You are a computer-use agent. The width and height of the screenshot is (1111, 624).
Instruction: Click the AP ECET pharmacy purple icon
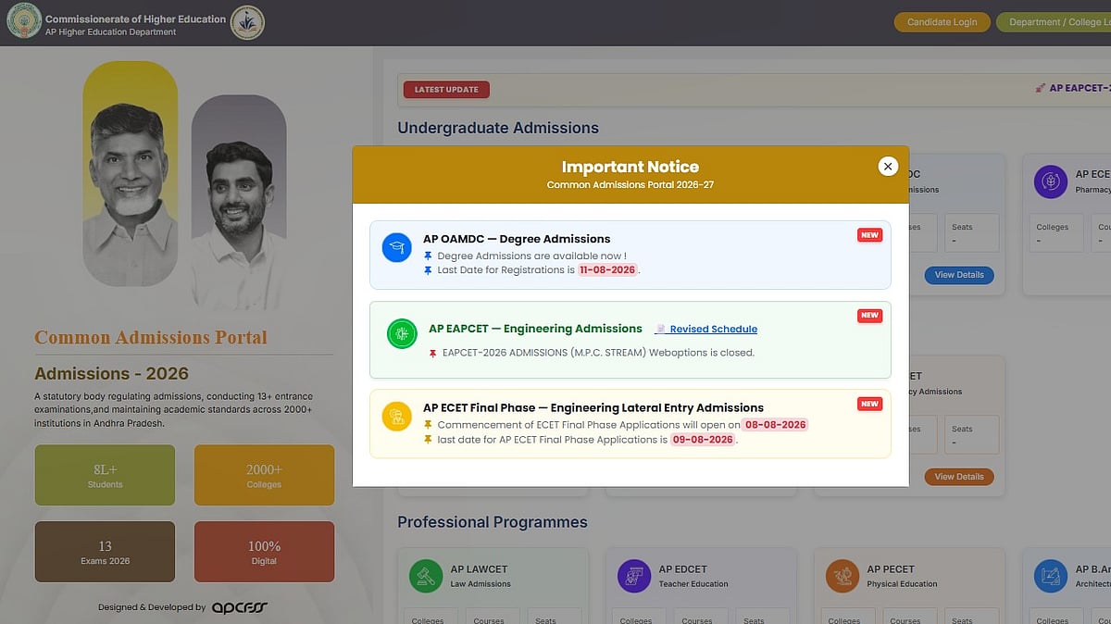click(x=1050, y=181)
